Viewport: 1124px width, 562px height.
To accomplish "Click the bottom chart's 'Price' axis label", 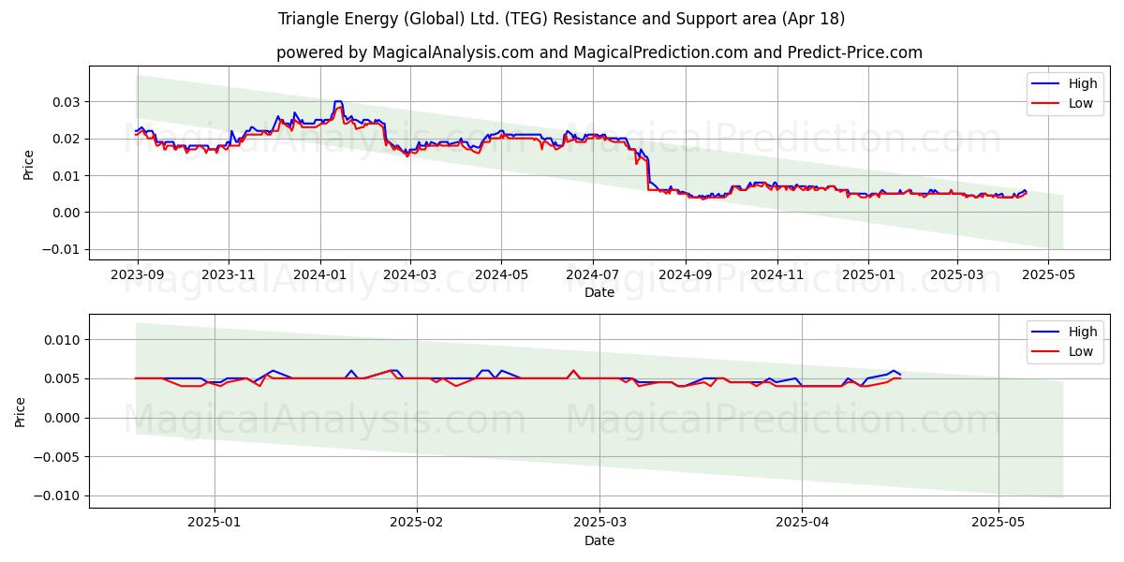I will pyautogui.click(x=21, y=411).
